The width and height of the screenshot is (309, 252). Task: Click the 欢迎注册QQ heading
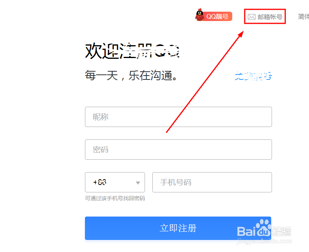132,51
